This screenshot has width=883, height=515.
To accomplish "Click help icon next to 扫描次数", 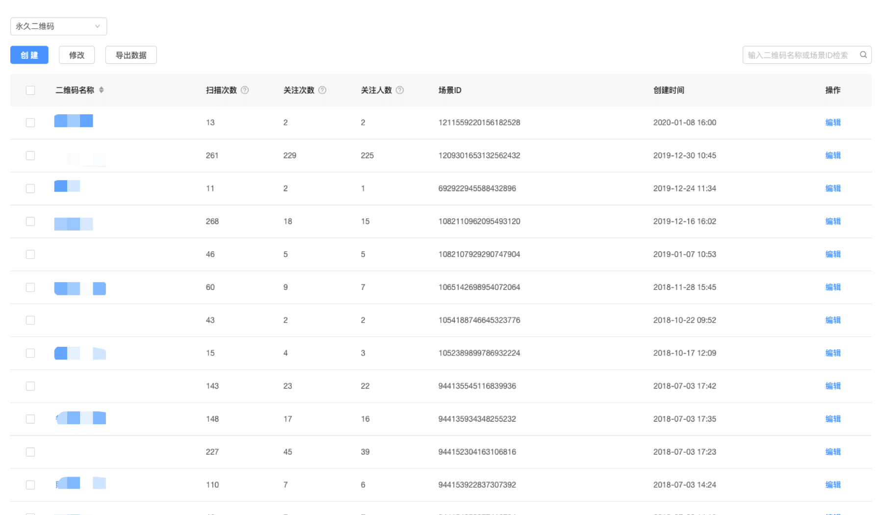I will [245, 90].
